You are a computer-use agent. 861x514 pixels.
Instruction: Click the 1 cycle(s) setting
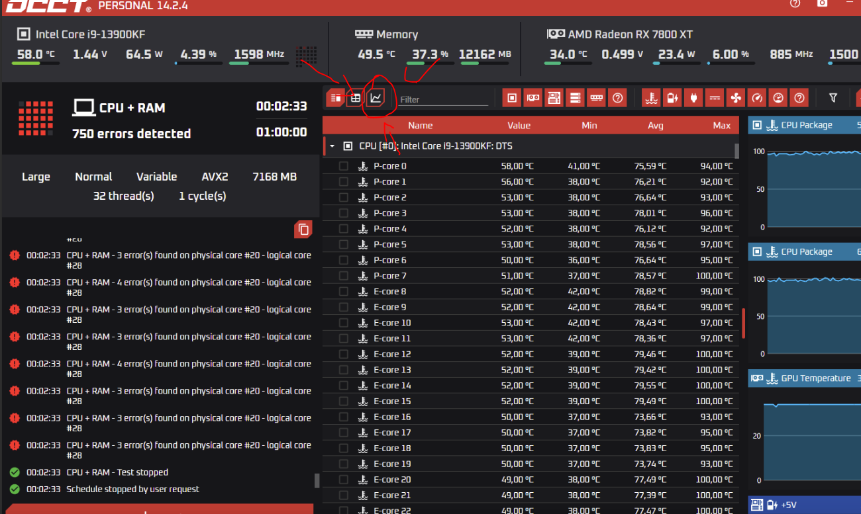click(202, 196)
